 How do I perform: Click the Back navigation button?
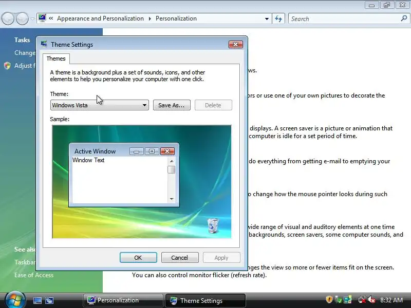click(8, 18)
